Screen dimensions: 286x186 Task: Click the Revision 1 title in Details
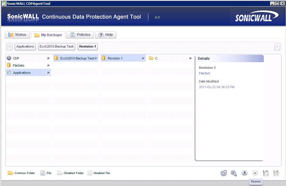click(x=207, y=68)
